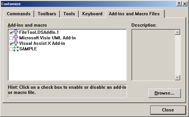Close the dialog via the title bar X
Image resolution: width=189 pixels, height=117 pixels.
click(x=185, y=4)
